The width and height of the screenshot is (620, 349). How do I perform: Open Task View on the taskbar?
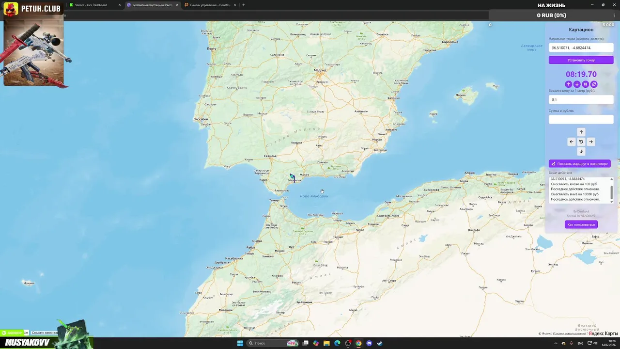[306, 343]
